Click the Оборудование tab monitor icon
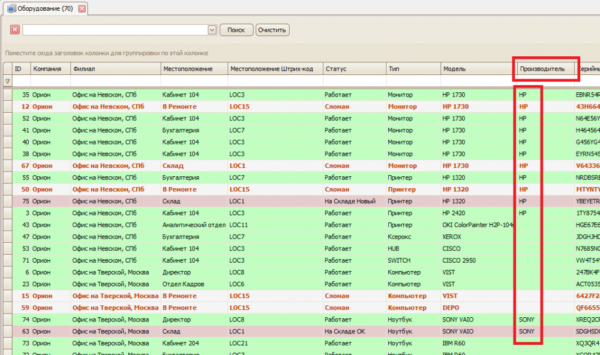 coord(12,8)
